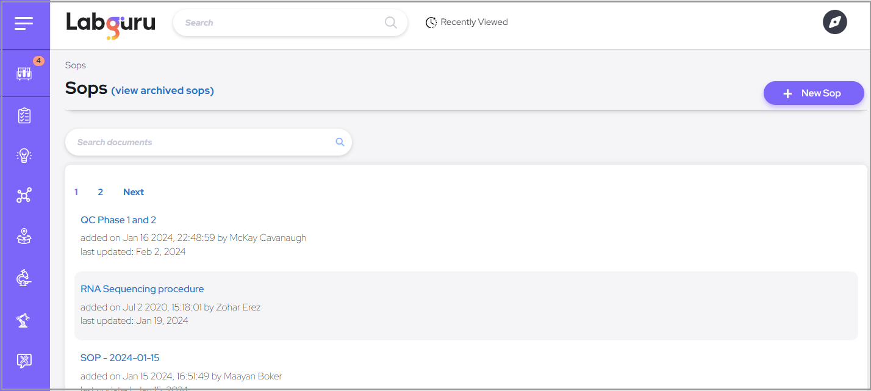Open Recently Viewed list
The height and width of the screenshot is (391, 871).
467,23
